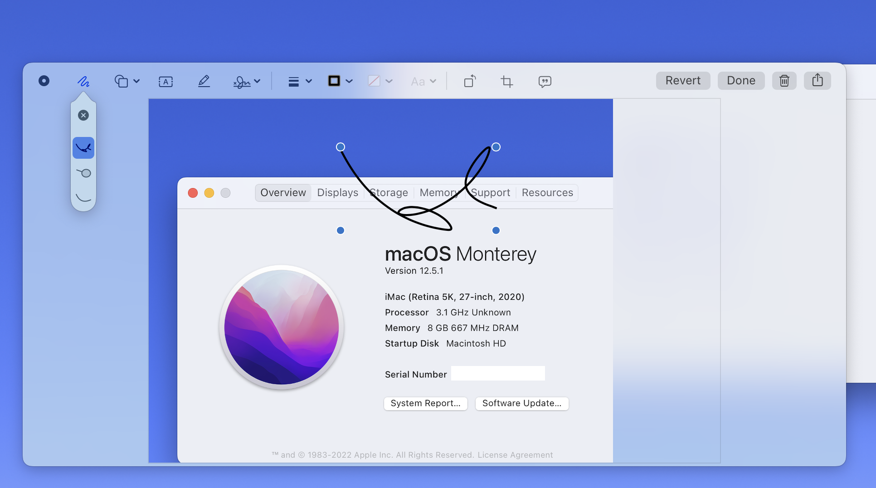Image resolution: width=876 pixels, height=488 pixels.
Task: Expand the Shape Style chevron
Action: click(x=309, y=81)
